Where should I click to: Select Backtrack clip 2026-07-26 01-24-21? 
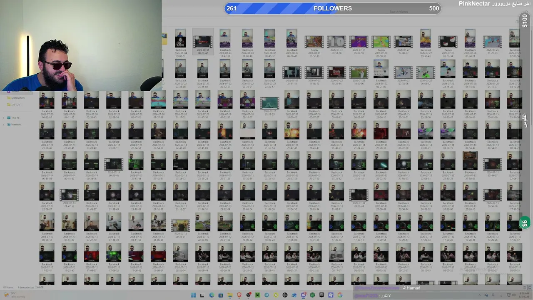click(x=470, y=42)
